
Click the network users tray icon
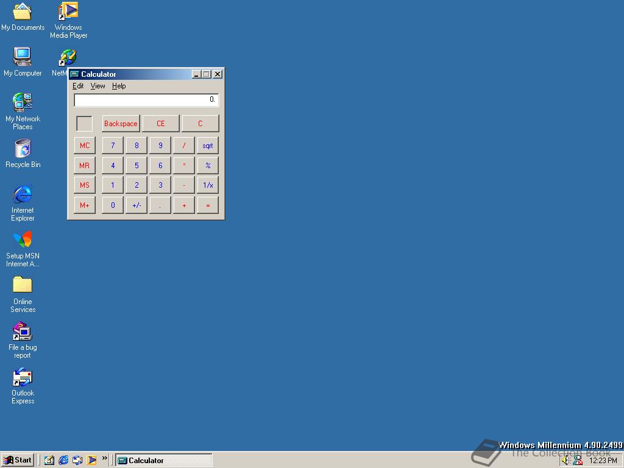click(578, 461)
